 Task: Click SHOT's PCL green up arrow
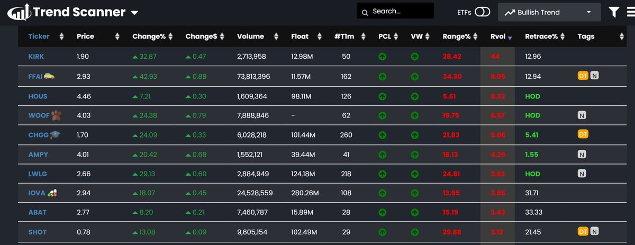click(383, 232)
